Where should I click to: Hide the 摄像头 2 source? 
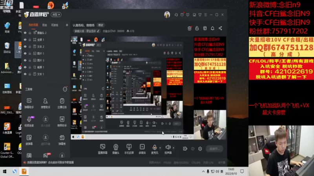tap(25, 33)
